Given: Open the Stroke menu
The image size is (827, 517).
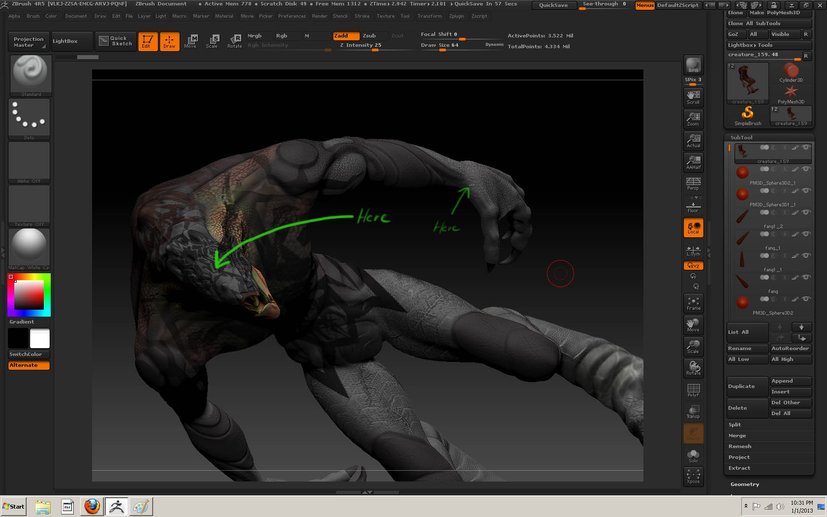Looking at the screenshot, I should click(x=362, y=16).
